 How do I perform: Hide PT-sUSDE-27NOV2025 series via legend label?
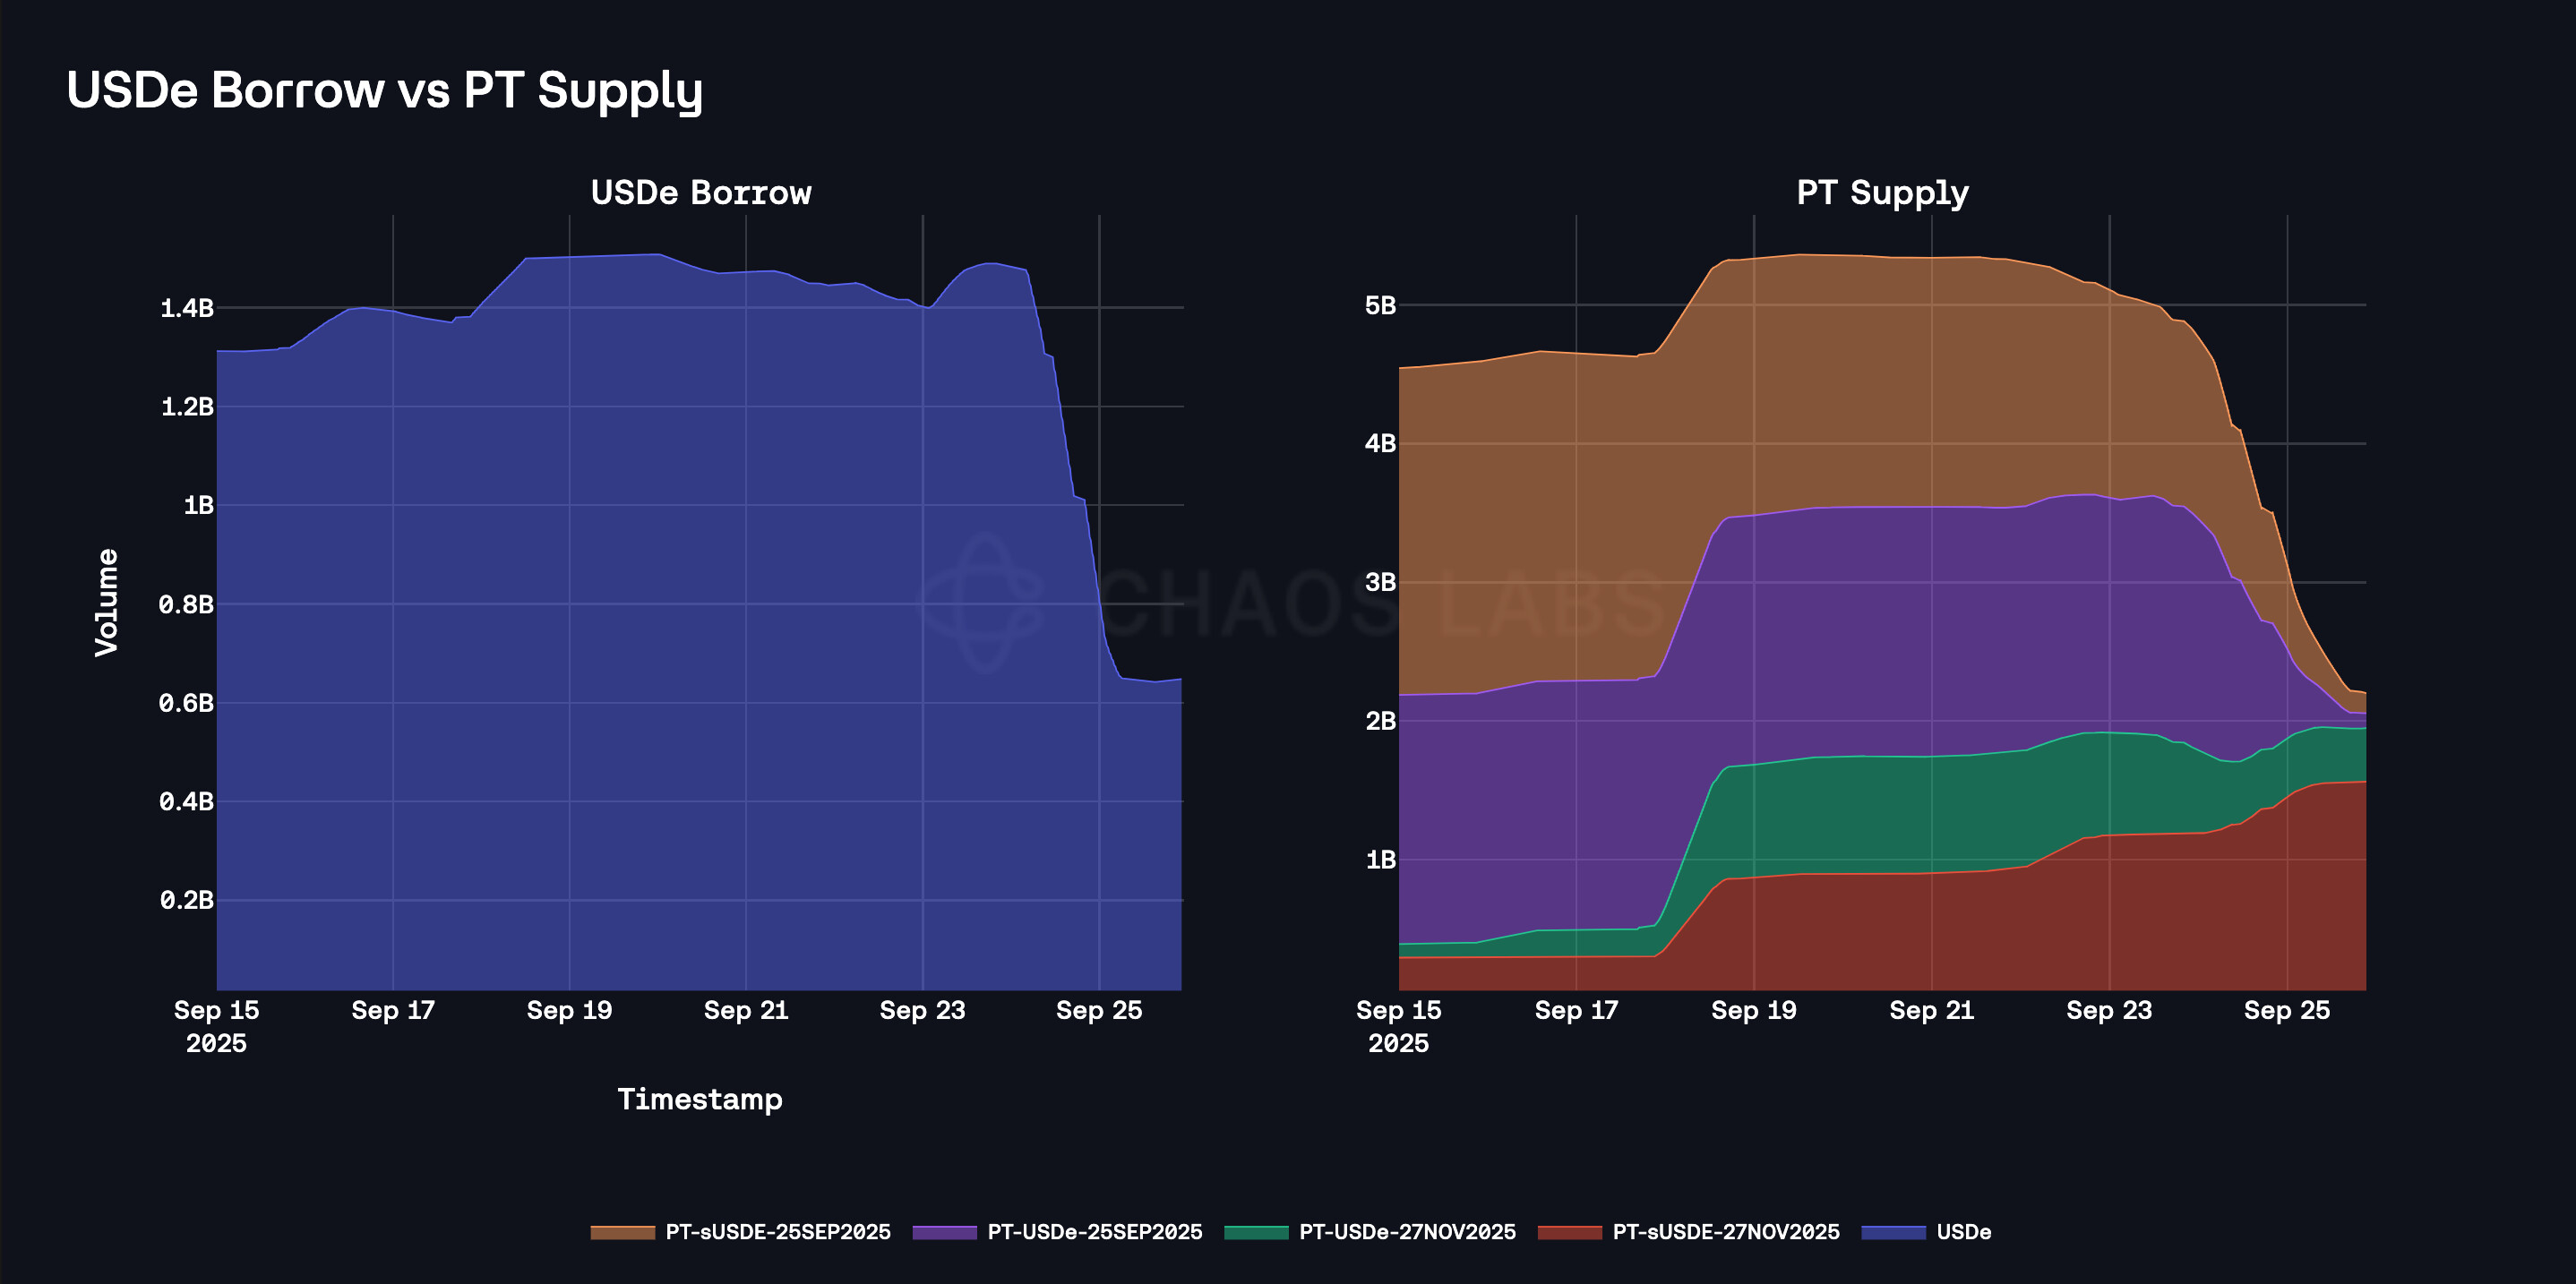coord(1726,1232)
